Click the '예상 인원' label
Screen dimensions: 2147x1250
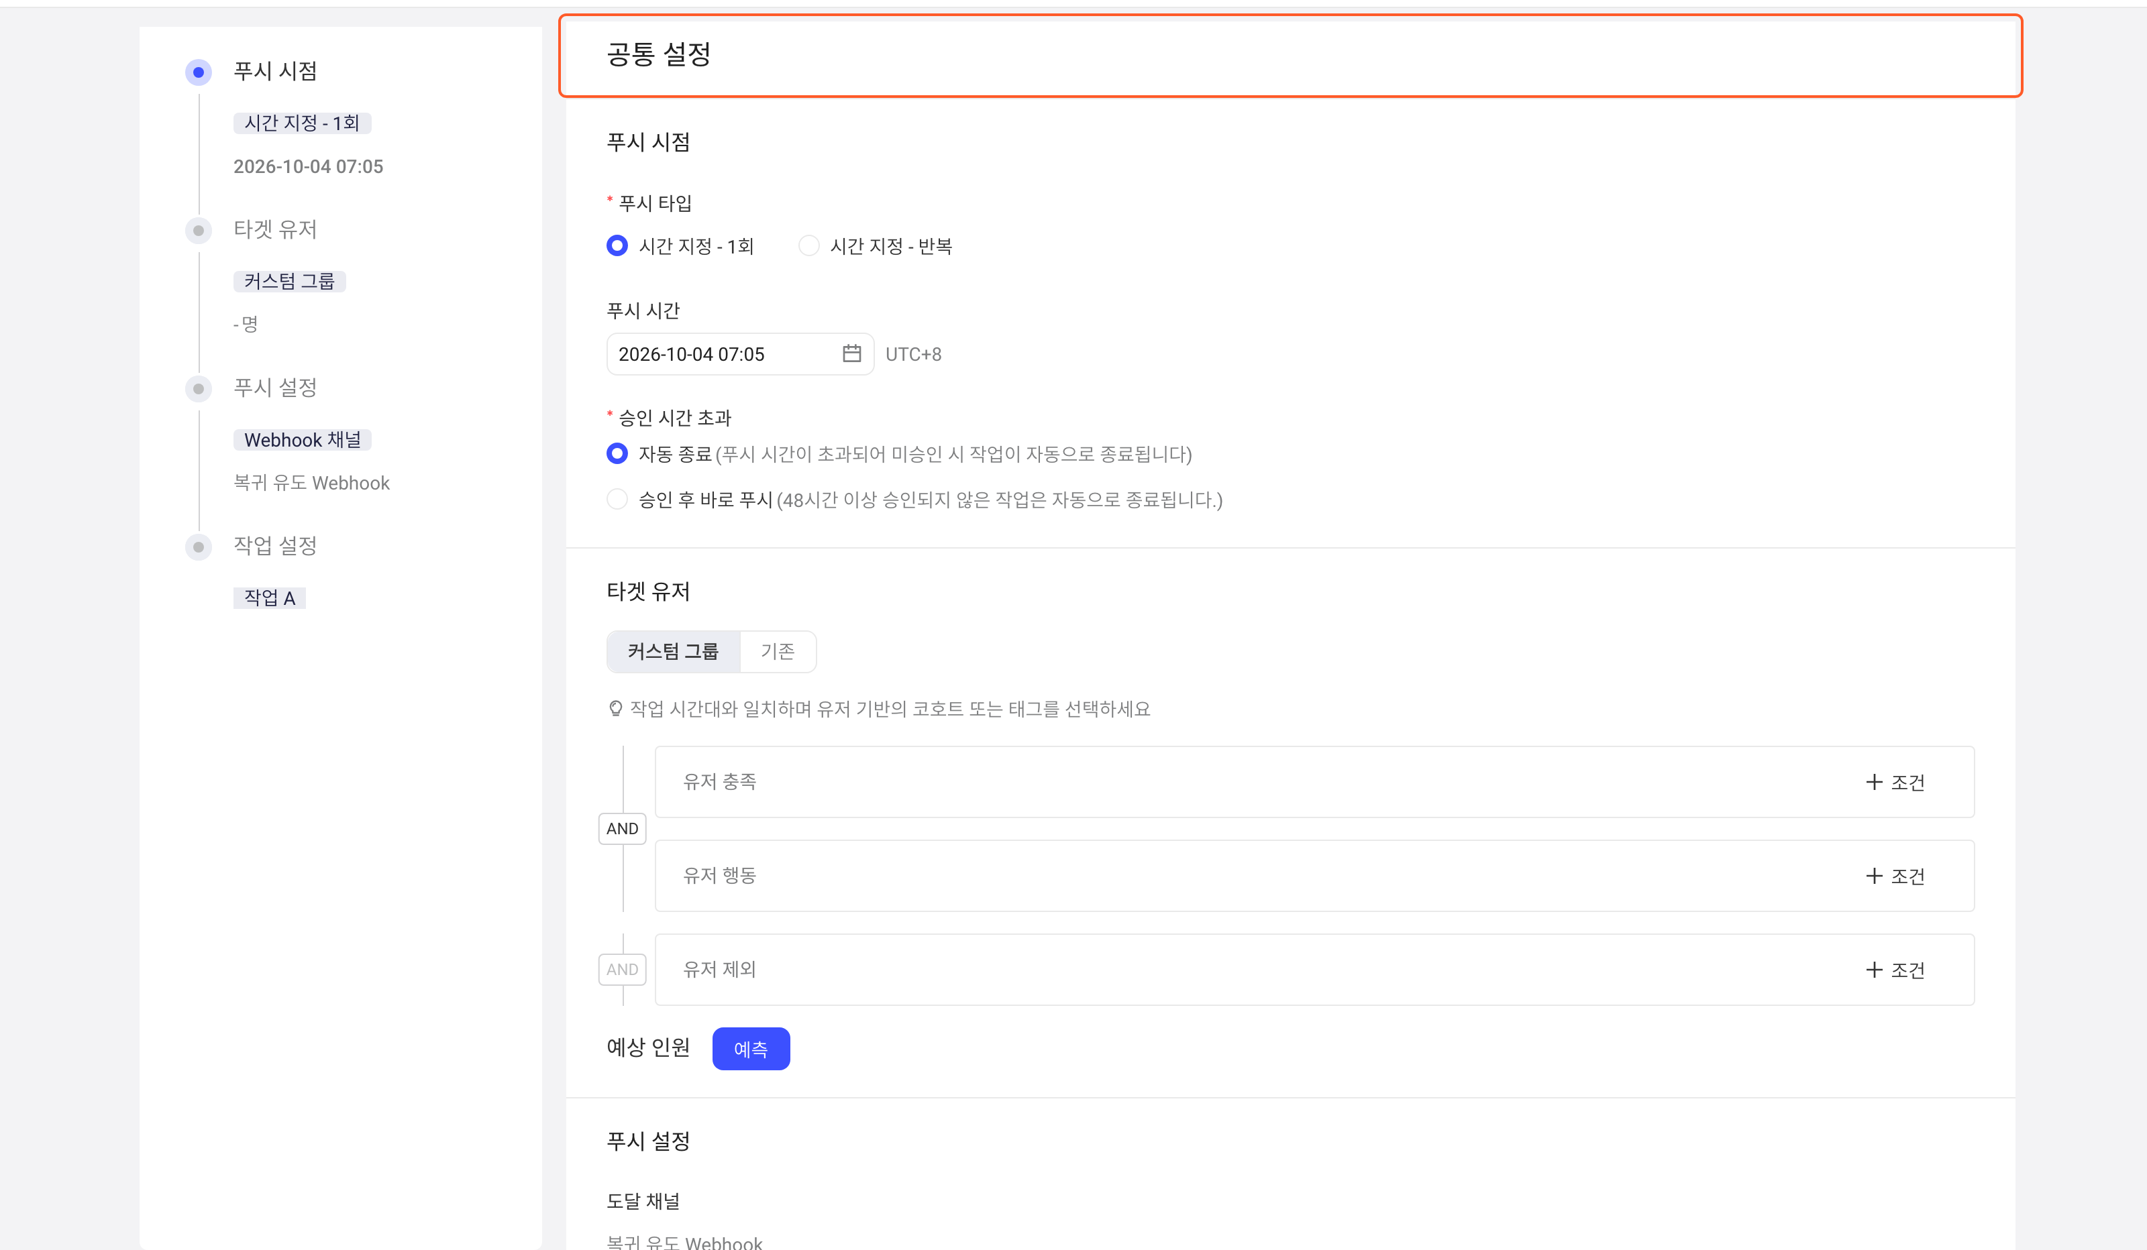(x=648, y=1048)
